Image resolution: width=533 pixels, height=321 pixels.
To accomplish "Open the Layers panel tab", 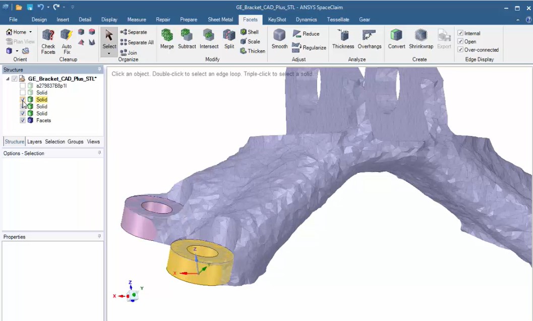I will tap(34, 142).
